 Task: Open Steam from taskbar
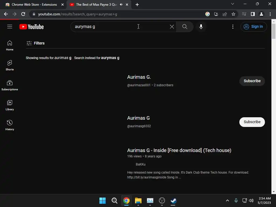(174, 201)
